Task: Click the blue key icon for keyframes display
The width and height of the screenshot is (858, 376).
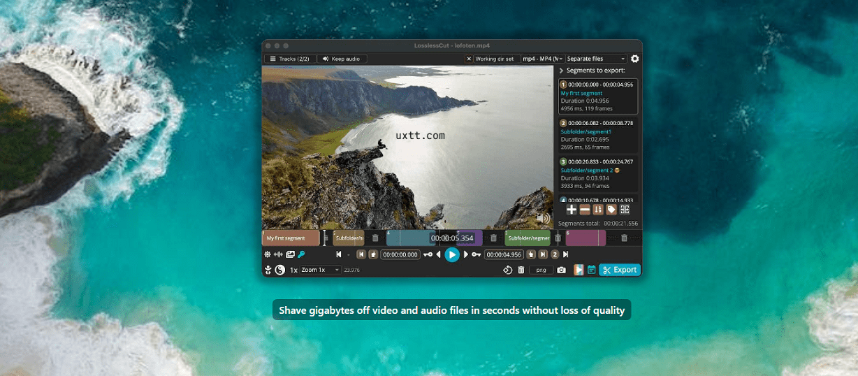Action: pyautogui.click(x=301, y=254)
